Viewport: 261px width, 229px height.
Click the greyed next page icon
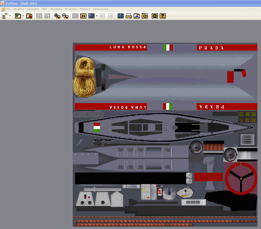point(111,16)
